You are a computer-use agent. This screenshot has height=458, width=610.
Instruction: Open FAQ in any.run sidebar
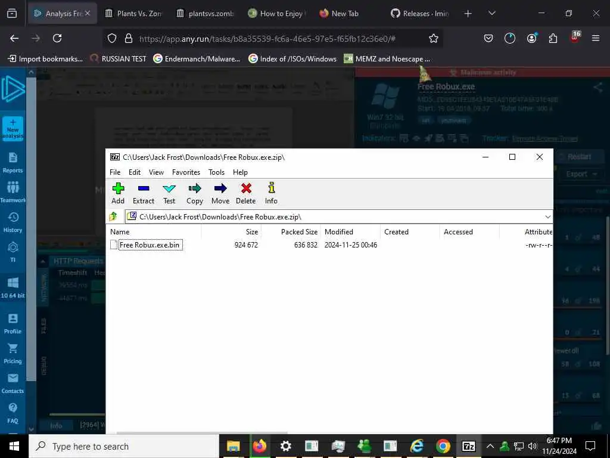13,413
